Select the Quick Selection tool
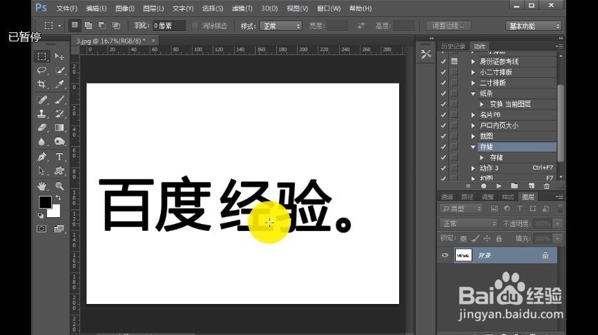Screen dimensions: 598x335 click(59, 70)
